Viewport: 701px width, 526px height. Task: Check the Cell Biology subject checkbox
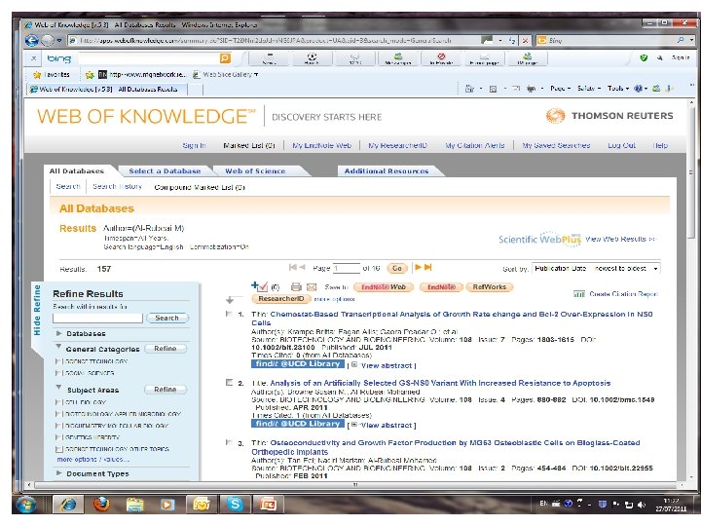(x=57, y=402)
